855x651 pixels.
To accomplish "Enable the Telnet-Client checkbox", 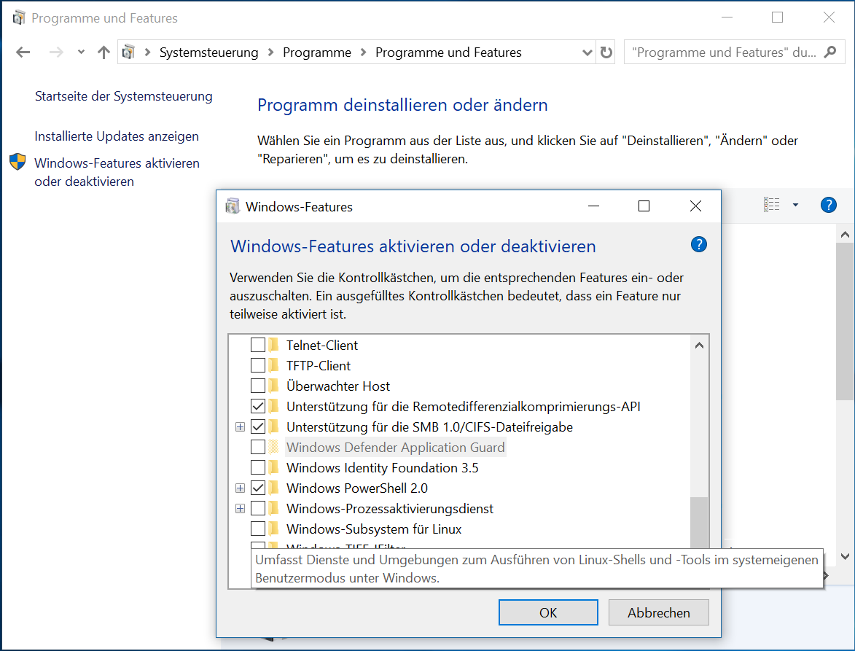I will 258,345.
